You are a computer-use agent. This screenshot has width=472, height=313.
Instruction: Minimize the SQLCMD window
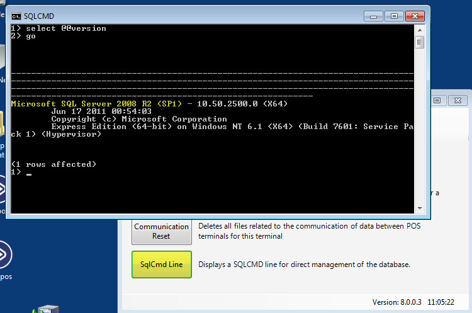tap(373, 16)
